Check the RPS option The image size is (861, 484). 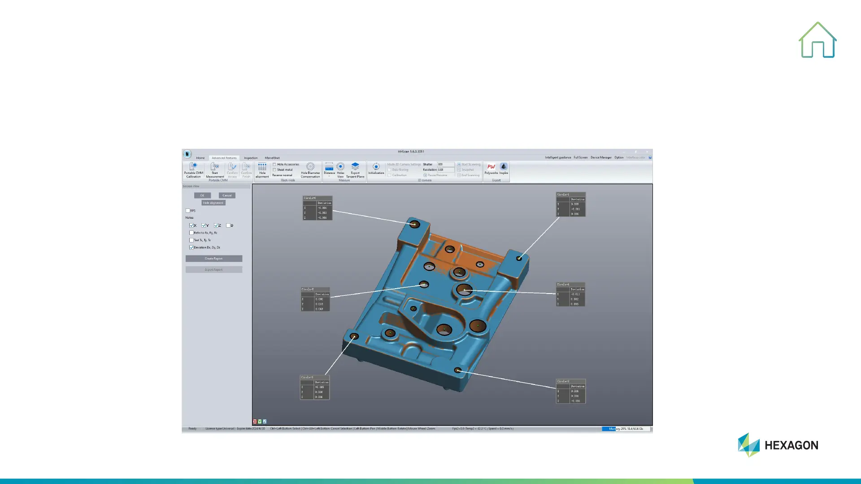(188, 211)
